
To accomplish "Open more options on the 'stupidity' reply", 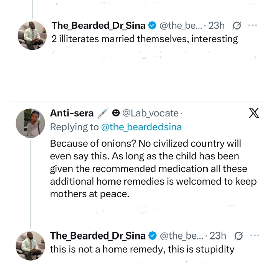I will click(255, 236).
